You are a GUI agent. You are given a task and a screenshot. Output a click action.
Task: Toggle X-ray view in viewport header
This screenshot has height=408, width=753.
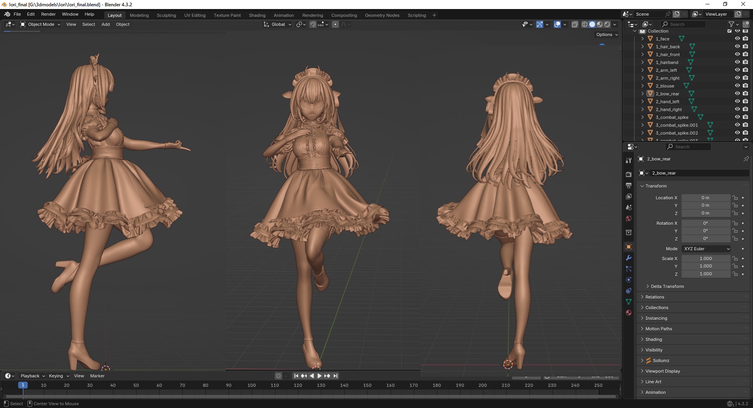(575, 24)
